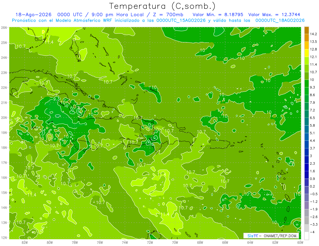This screenshot has width=319, height=246.
Task: Click the white colorbar segment below -4
Action: tap(307, 236)
